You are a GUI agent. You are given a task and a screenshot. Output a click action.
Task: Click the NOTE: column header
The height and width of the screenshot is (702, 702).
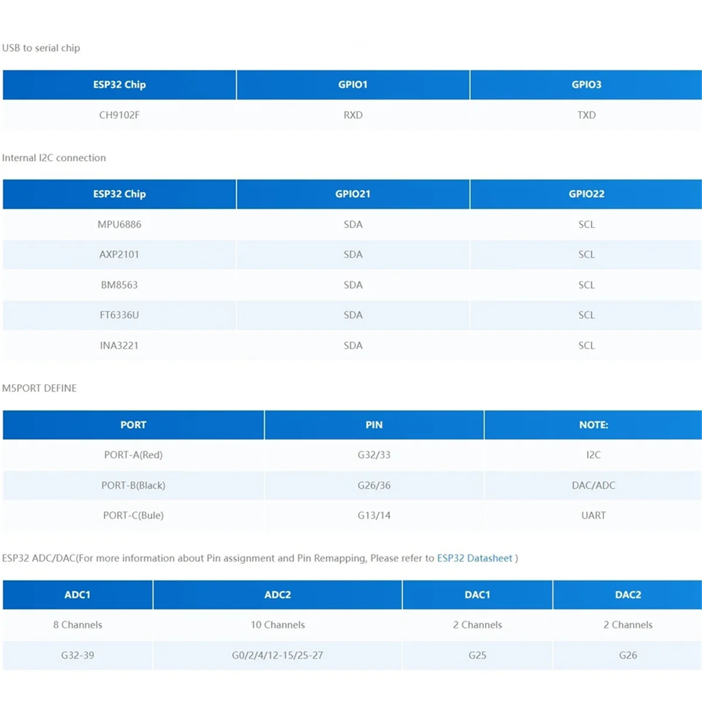593,425
